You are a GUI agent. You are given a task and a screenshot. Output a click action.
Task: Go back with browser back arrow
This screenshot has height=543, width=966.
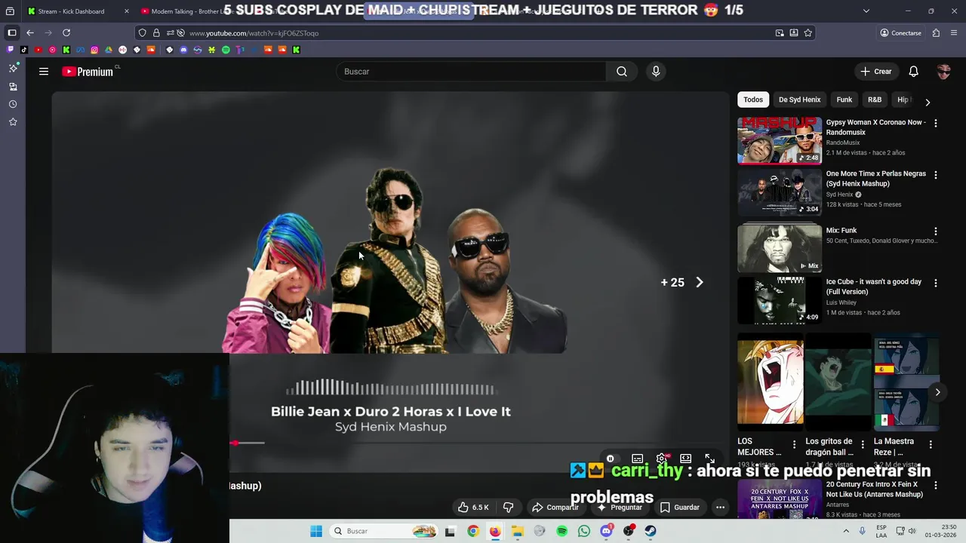tap(30, 33)
